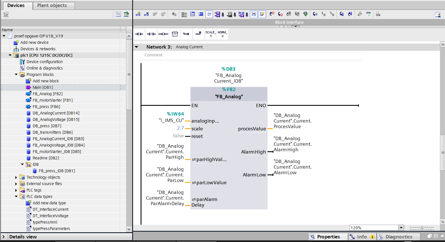Open the zoom level 120% dropdown
The width and height of the screenshot is (445, 242).
(401, 227)
